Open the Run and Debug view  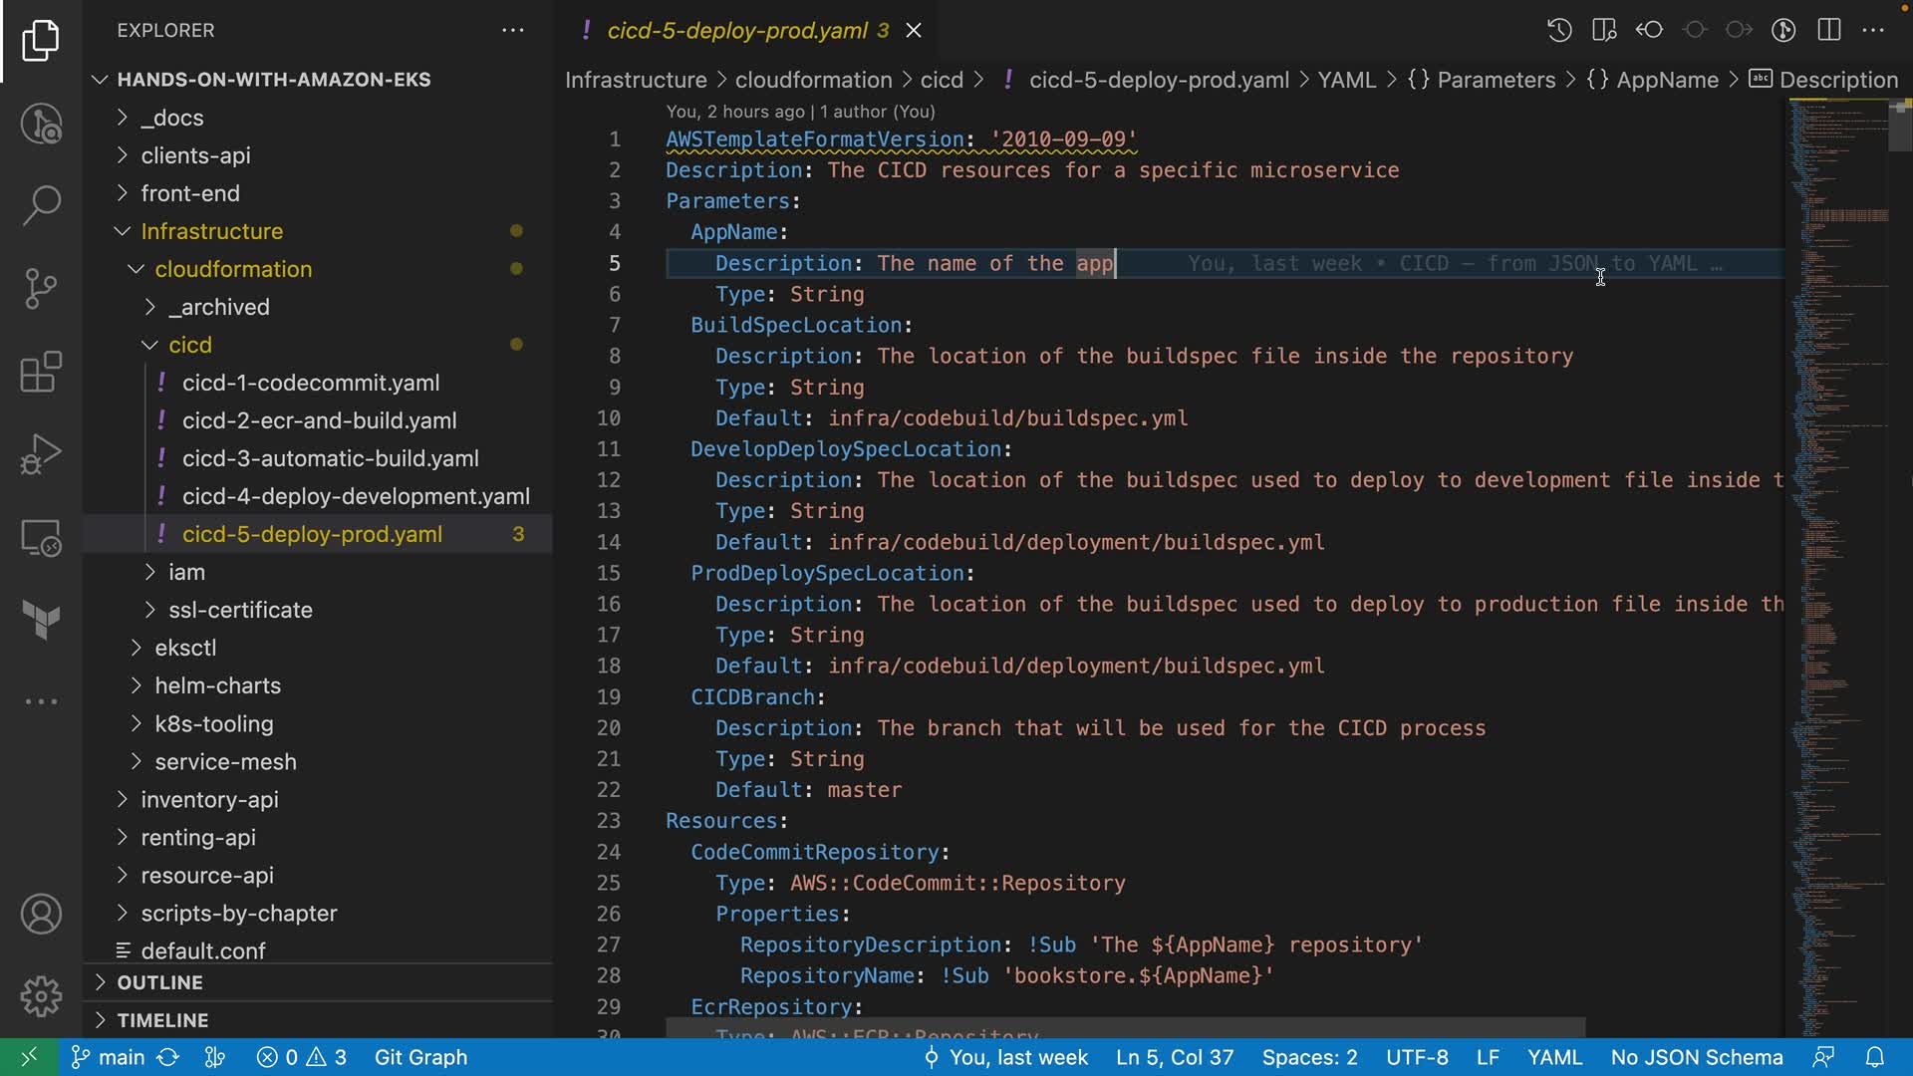point(41,454)
